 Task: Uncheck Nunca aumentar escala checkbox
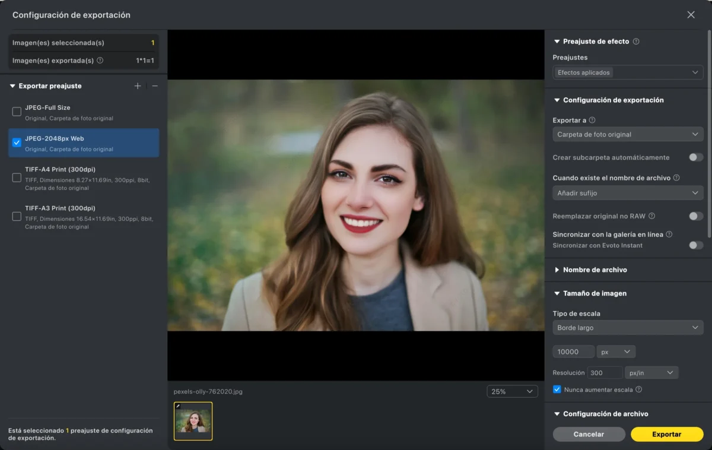pos(557,389)
